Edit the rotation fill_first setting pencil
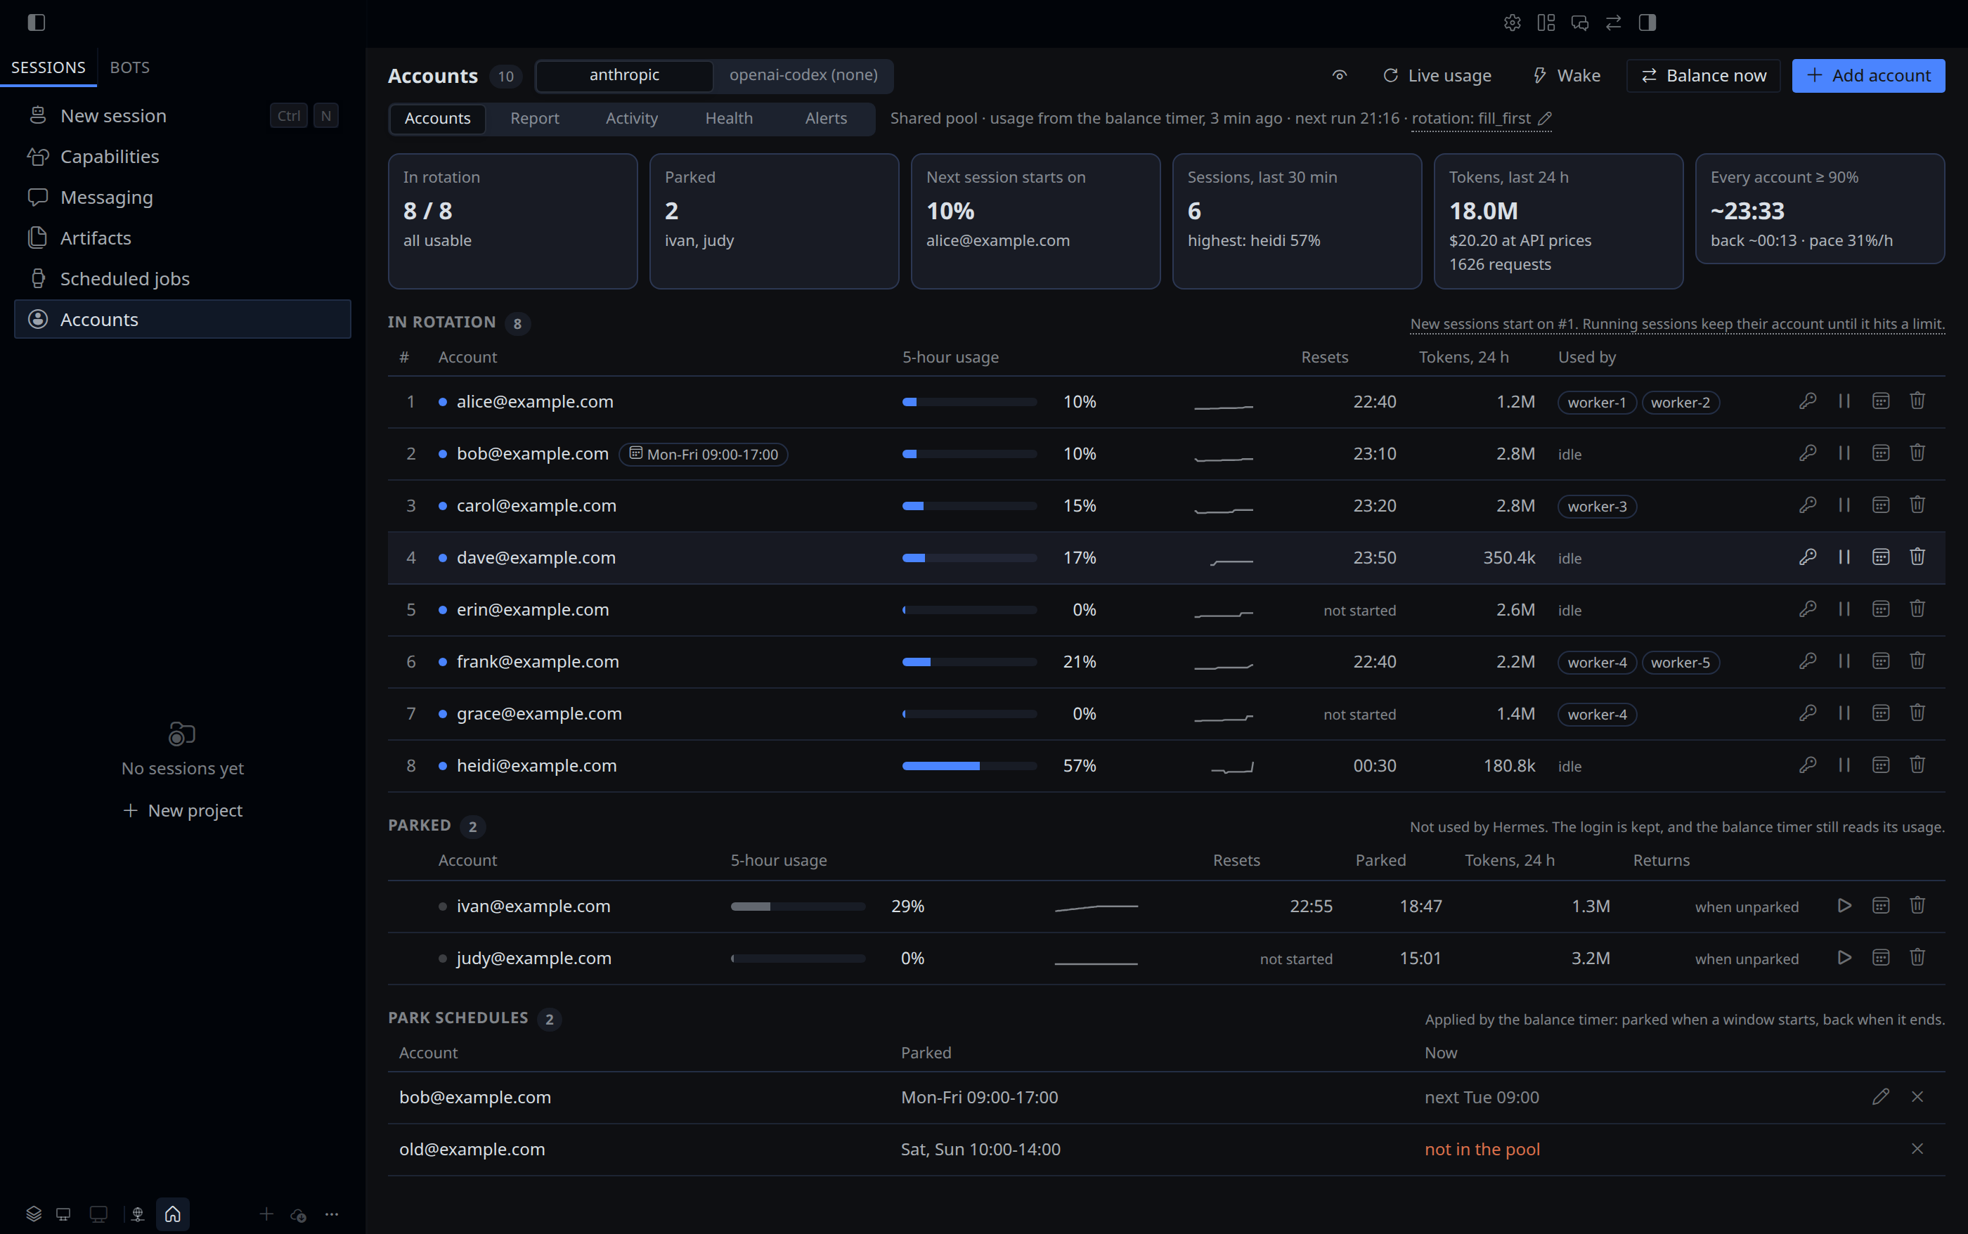This screenshot has width=1968, height=1234. [x=1544, y=118]
